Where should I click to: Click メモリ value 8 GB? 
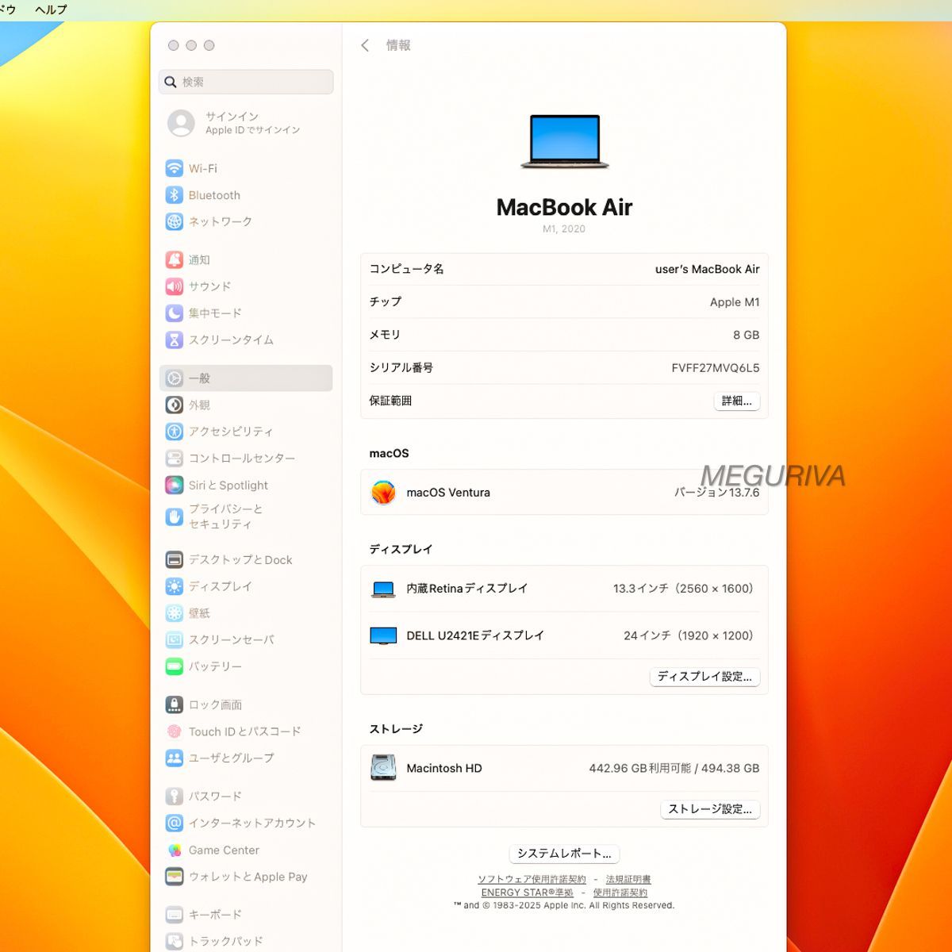tap(746, 336)
